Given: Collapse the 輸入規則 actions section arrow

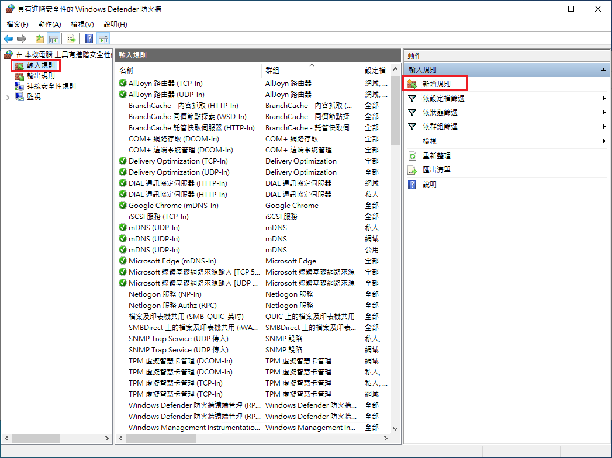Looking at the screenshot, I should pyautogui.click(x=603, y=70).
